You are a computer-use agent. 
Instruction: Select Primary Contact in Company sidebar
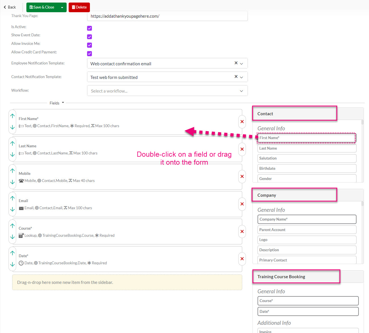point(307,260)
